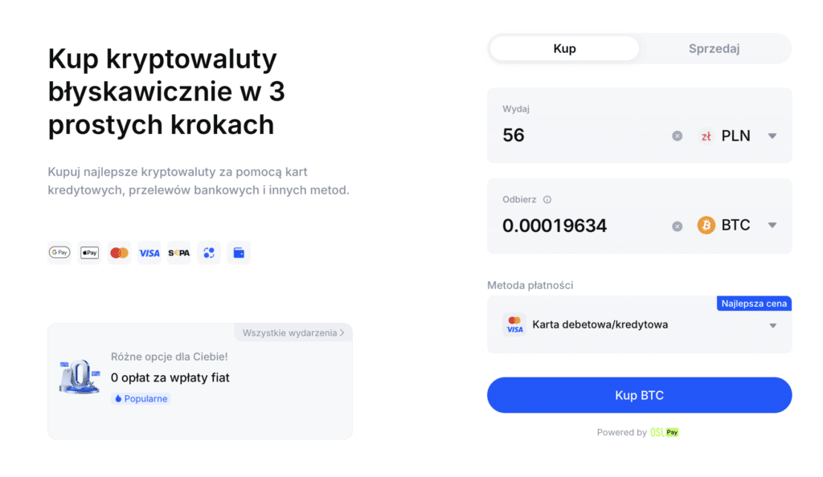This screenshot has height=477, width=823.
Task: Click the crypto exchange icon
Action: 208,252
